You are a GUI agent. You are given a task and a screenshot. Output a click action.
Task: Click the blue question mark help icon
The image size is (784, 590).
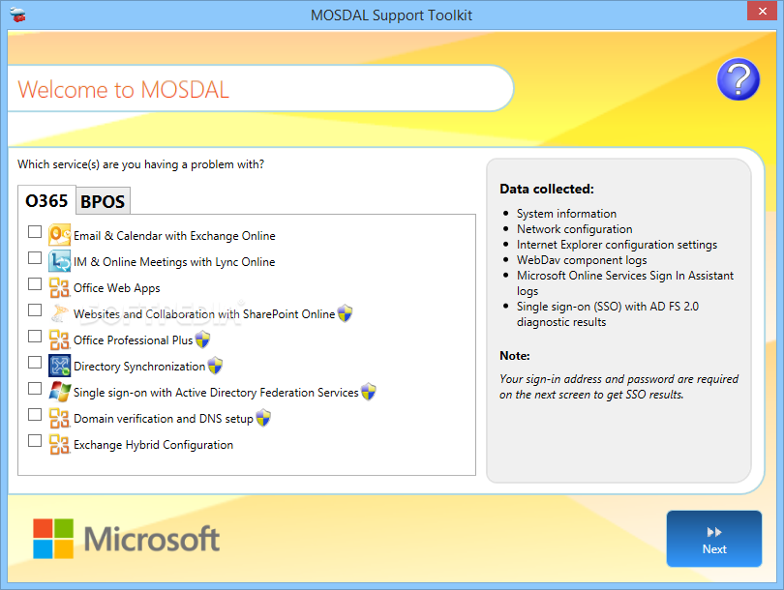coord(738,79)
